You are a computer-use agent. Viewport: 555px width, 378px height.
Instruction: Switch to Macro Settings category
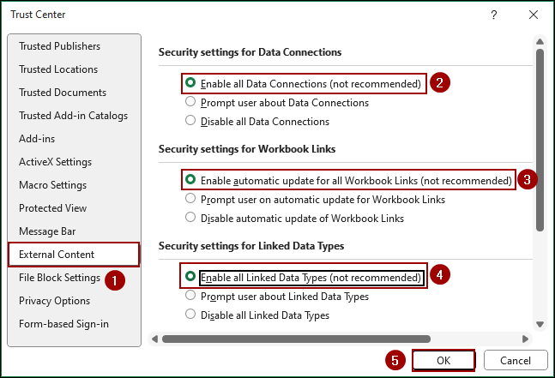[52, 185]
